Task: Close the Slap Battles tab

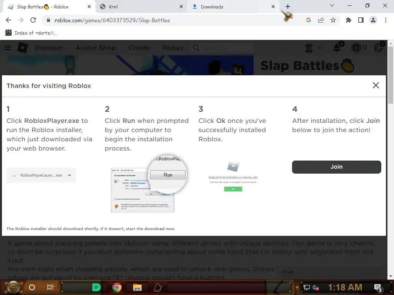Action: (x=89, y=7)
